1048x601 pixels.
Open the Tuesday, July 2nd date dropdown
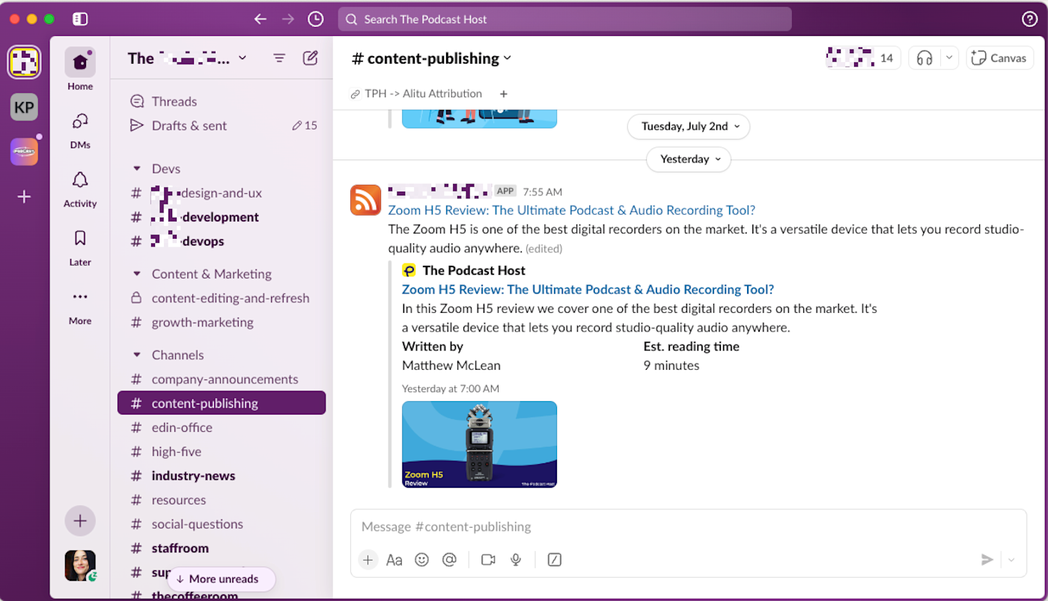click(689, 126)
